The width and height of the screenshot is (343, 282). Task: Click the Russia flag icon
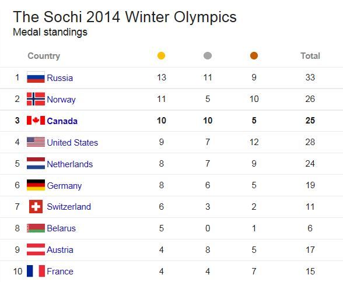click(x=36, y=77)
